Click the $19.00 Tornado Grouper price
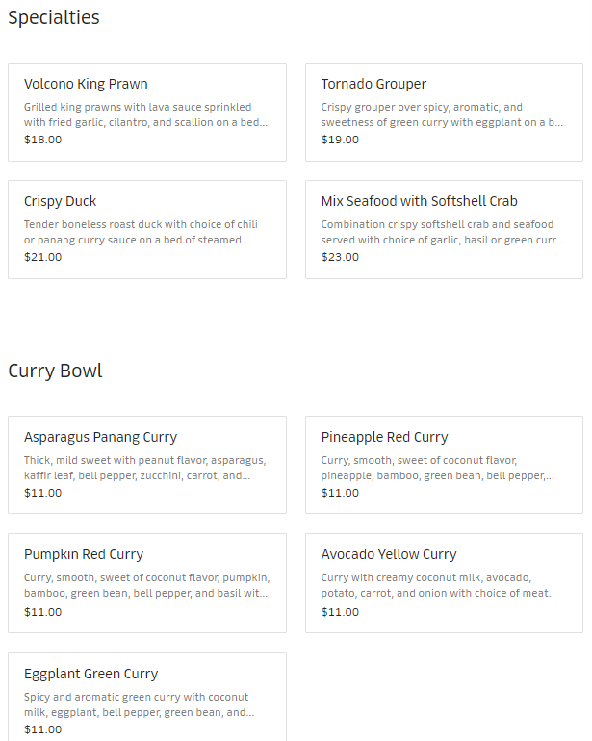 [x=340, y=140]
